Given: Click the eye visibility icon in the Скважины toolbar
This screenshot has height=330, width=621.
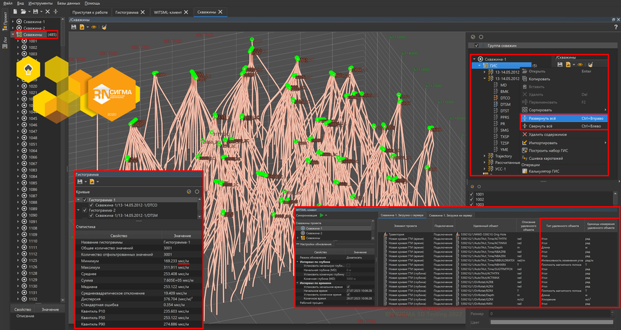Looking at the screenshot, I should 93,27.
